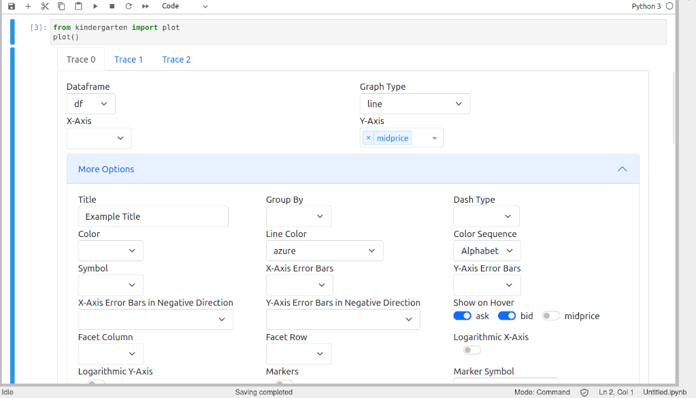The image size is (696, 398).
Task: Turn off the bid hover toggle
Action: coord(507,316)
